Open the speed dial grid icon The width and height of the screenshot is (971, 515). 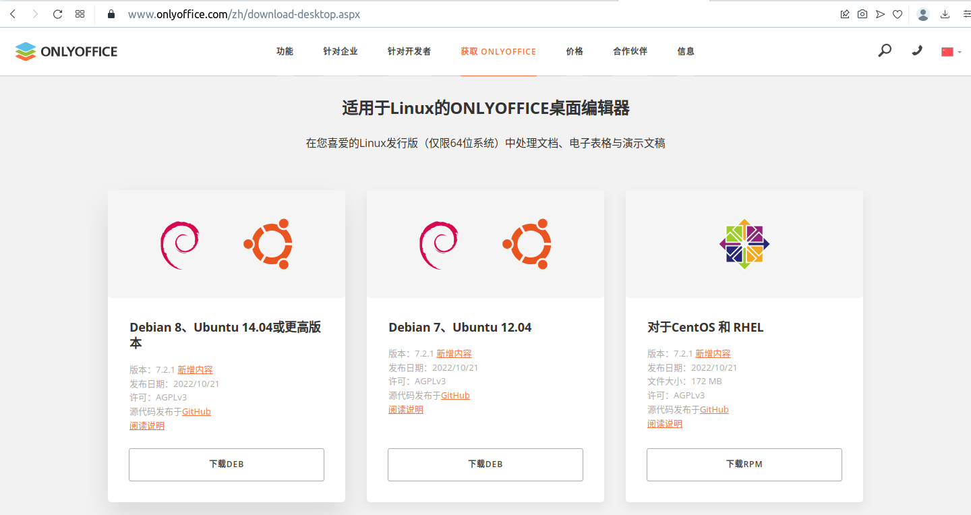pos(80,13)
